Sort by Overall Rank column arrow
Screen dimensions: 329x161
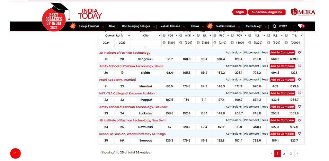pos(129,36)
